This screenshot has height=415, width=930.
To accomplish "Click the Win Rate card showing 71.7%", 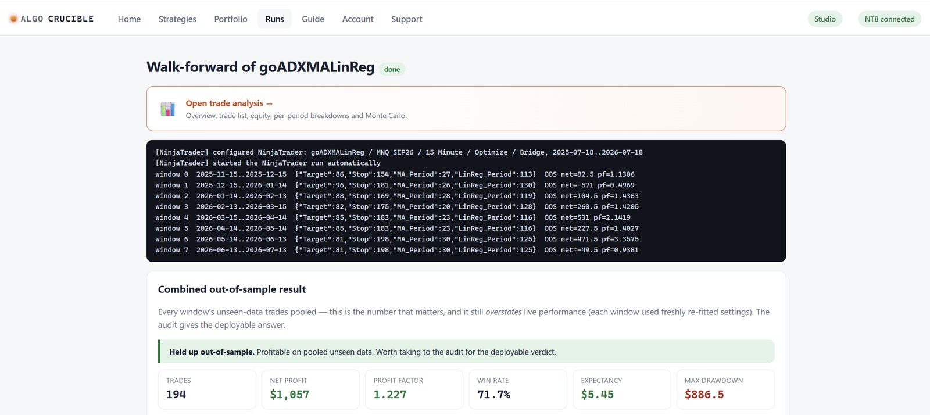I will 518,389.
